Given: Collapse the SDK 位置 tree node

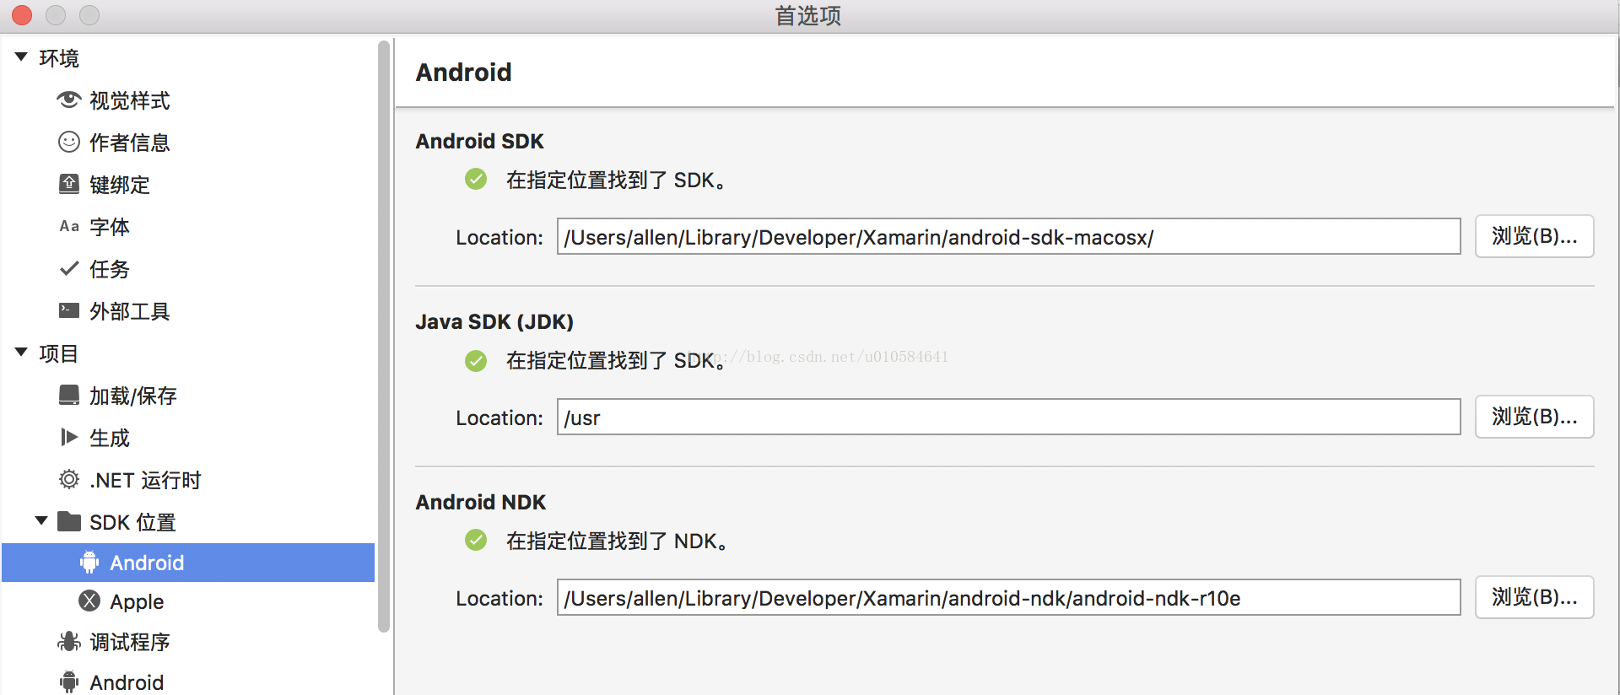Looking at the screenshot, I should click(40, 520).
